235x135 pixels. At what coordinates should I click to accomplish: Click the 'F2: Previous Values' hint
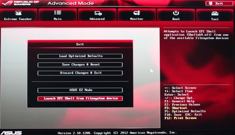pos(182,105)
